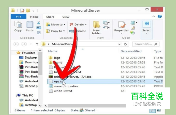This screenshot has height=115, width=176.
Task: Go forward with the Forward arrow
Action: (24, 44)
